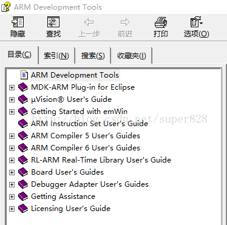Viewport: 227px width, 225px height.
Task: Expand the Getting Assistance node
Action: [x=12, y=196]
